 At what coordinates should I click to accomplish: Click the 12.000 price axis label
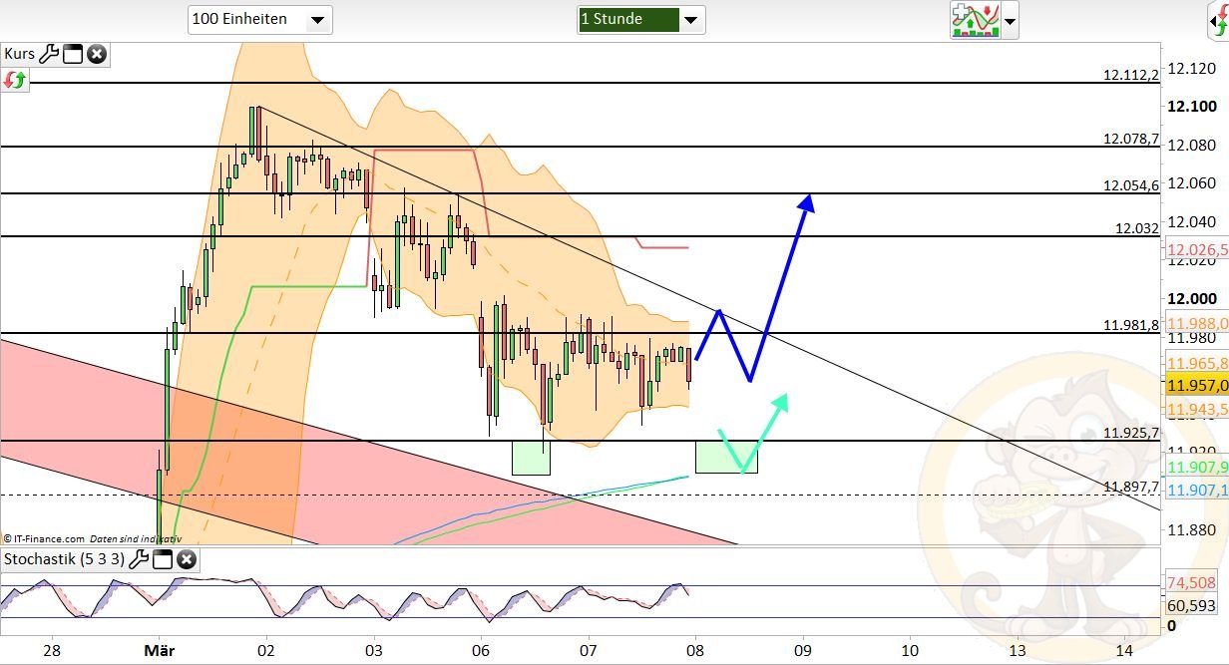point(1192,298)
